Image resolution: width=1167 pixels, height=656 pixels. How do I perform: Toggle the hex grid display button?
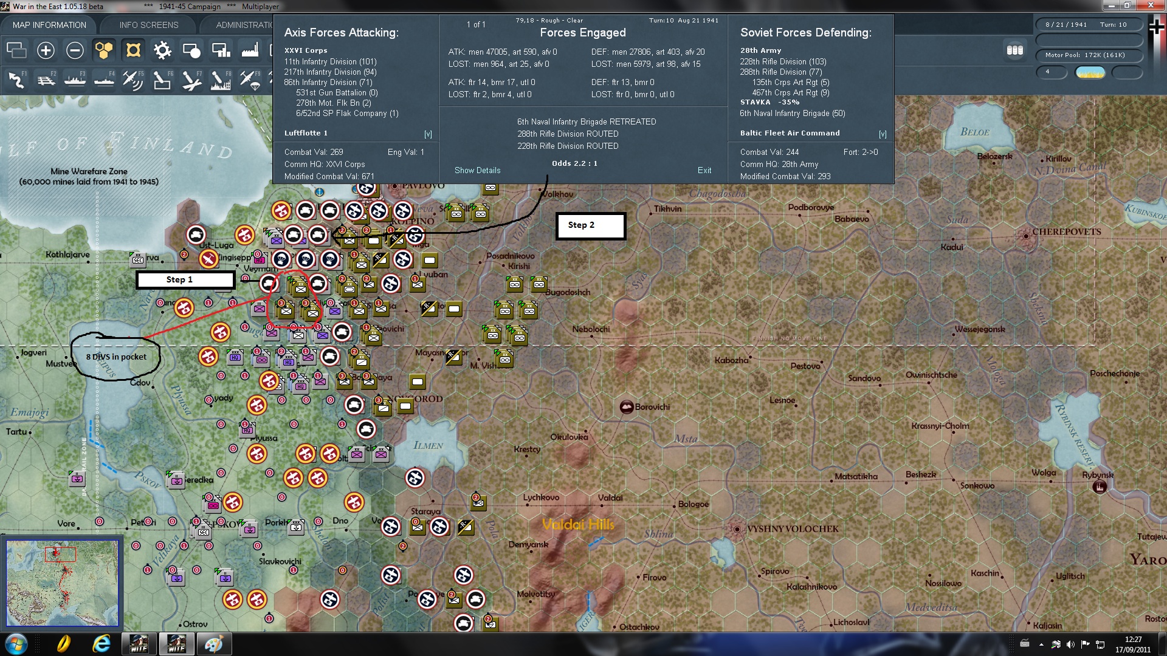pyautogui.click(x=104, y=50)
